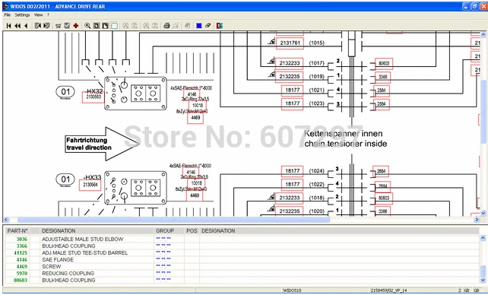Screen dimensions: 488x295
Task: Click part box 18177 beside (1024)
Action: [x=292, y=171]
